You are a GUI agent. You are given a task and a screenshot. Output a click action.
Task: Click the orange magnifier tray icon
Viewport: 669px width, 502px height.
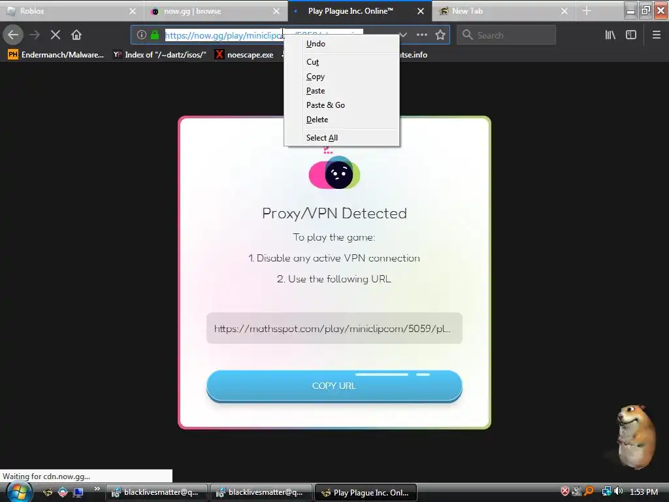tap(589, 492)
